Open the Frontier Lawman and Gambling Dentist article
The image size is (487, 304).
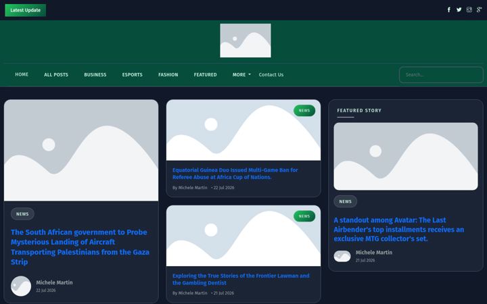(x=241, y=279)
